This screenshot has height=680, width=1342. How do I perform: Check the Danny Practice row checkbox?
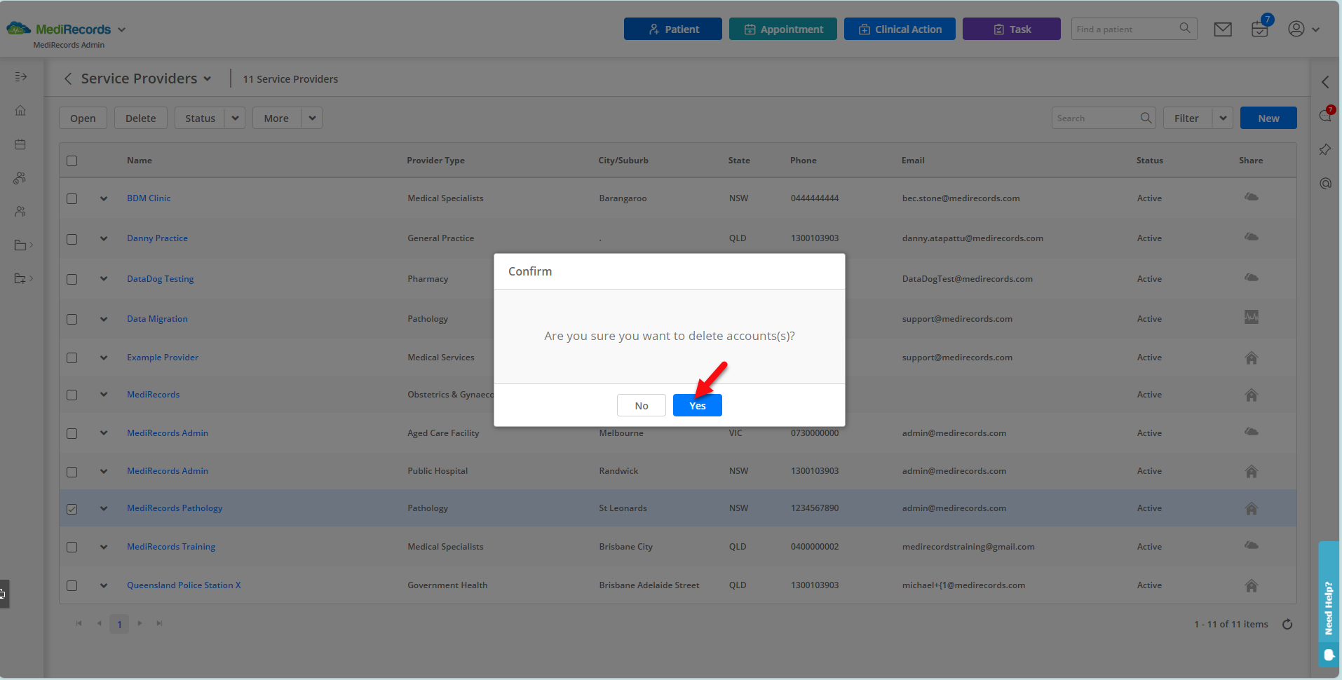(72, 239)
